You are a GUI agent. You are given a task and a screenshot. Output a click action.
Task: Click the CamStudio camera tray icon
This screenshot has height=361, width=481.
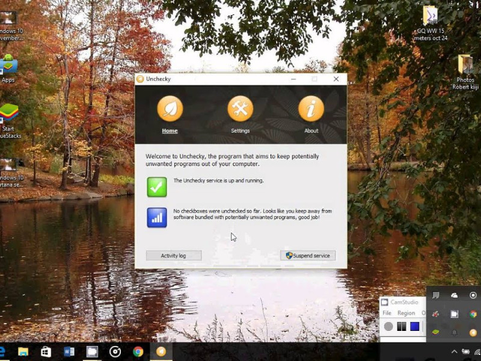coord(455,313)
